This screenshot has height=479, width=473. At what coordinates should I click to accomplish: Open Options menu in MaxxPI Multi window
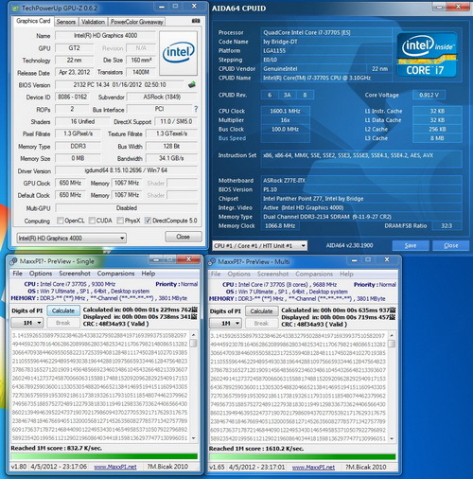[x=239, y=274]
